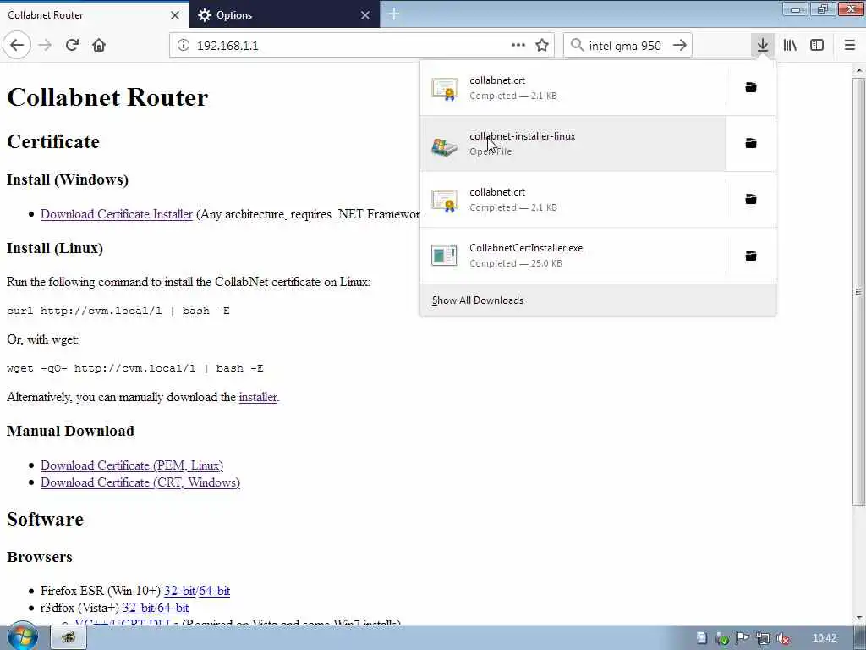Open the collabnet-installer-linux download file
This screenshot has width=866, height=650.
pos(573,143)
